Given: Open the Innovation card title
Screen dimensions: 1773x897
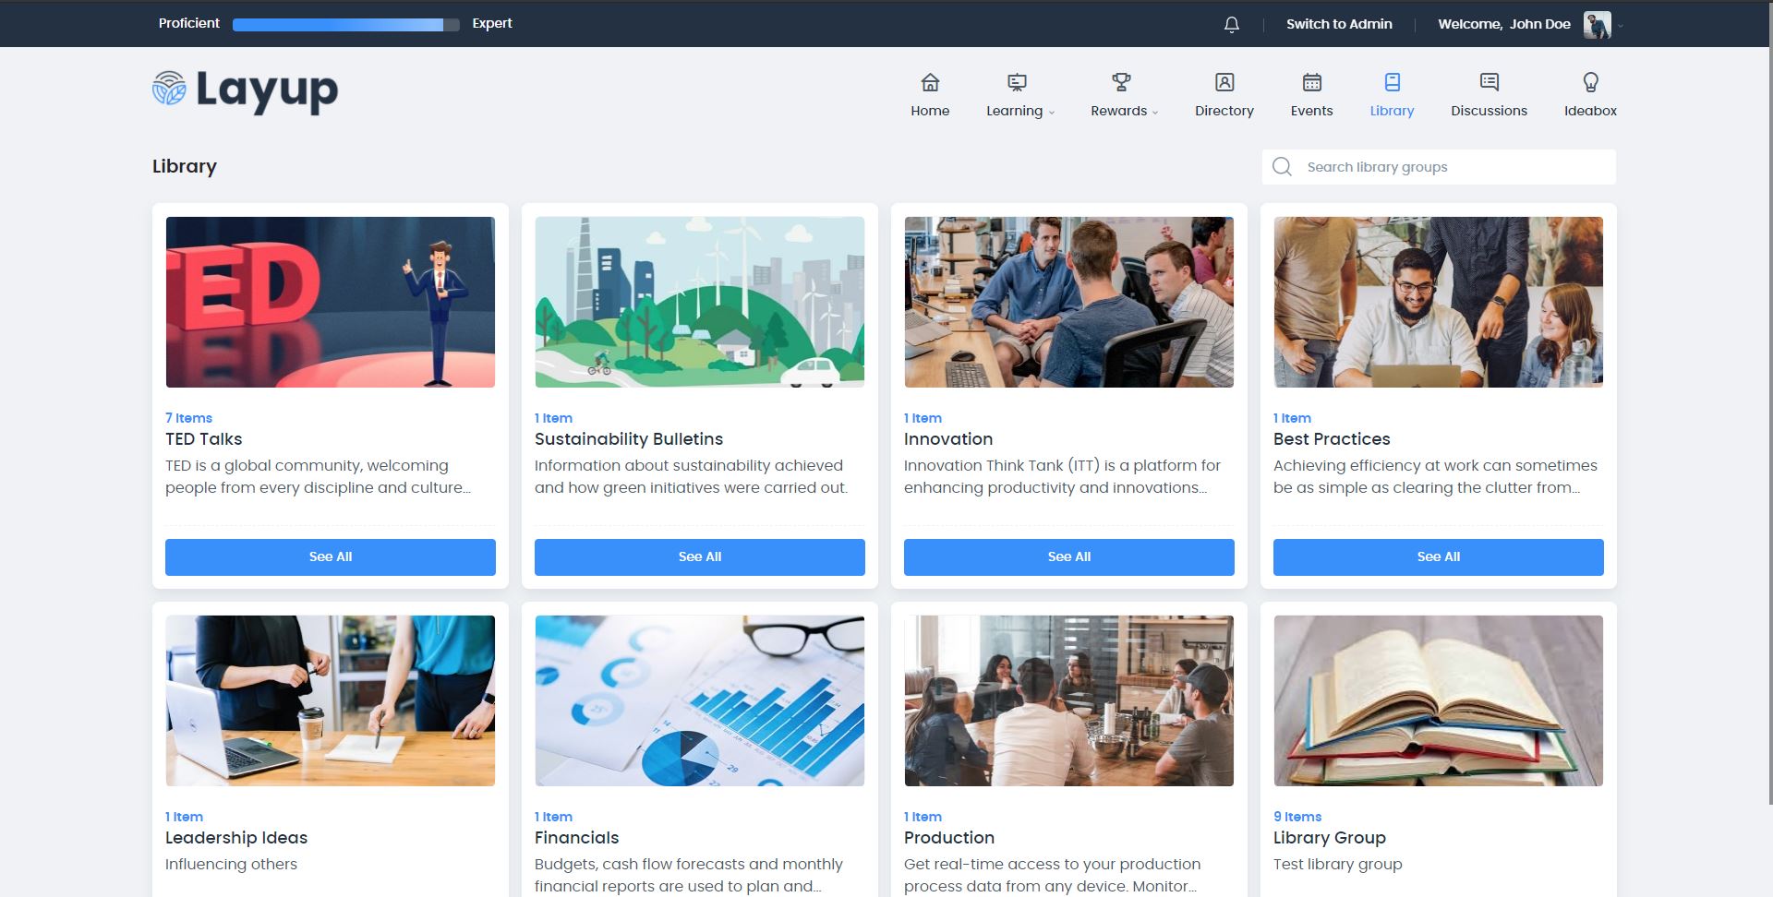Looking at the screenshot, I should click(948, 439).
